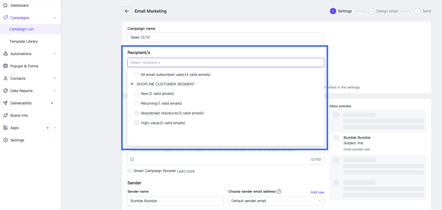442x210 pixels.
Task: Click the Dashboard home icon
Action: coord(5,5)
